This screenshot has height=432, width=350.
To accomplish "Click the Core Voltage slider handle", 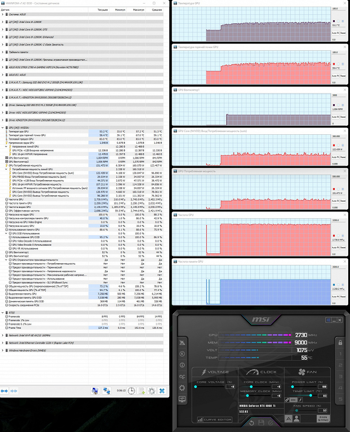I will [196, 387].
